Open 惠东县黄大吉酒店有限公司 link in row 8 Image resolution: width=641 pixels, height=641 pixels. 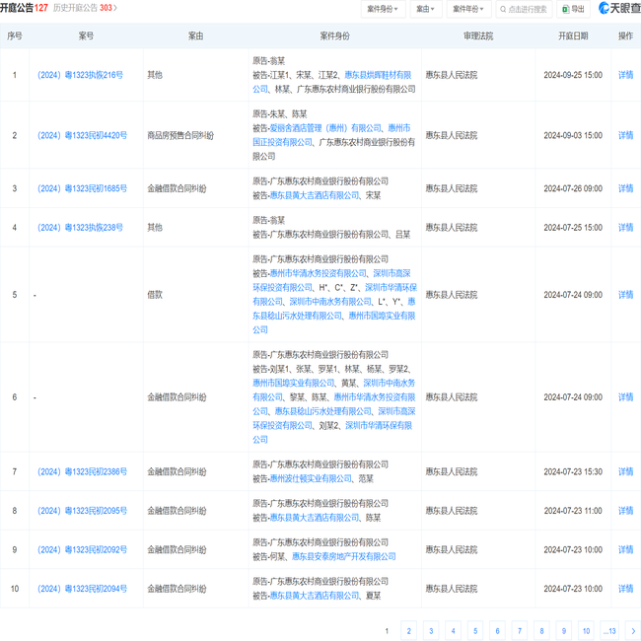point(315,518)
